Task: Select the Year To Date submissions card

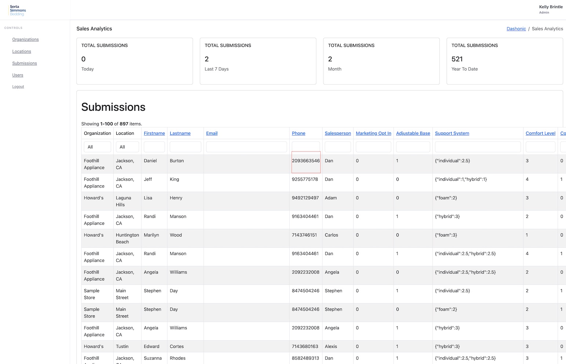Action: tap(504, 61)
